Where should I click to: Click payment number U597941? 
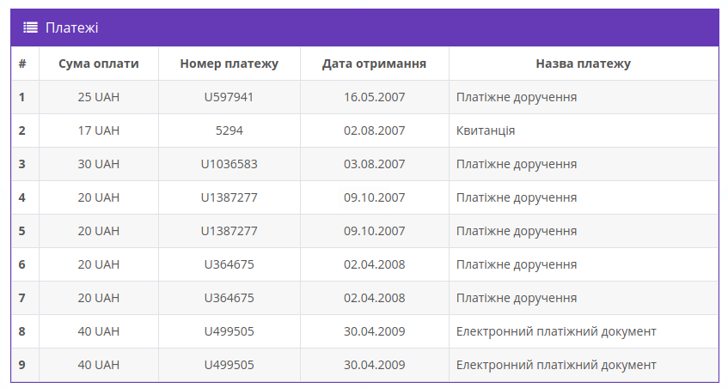click(x=229, y=97)
